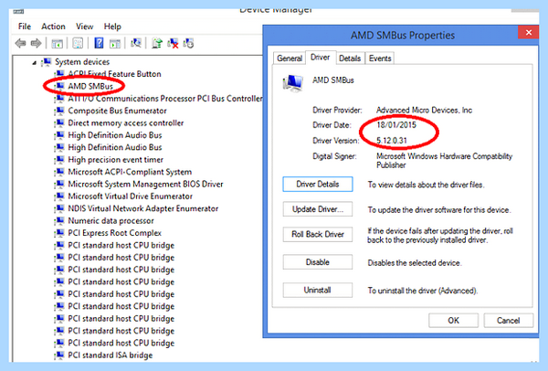548x371 pixels.
Task: Click the Update Driver Software toolbar icon
Action: pyautogui.click(x=157, y=43)
